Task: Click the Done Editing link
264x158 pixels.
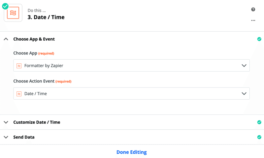Action: (131, 152)
